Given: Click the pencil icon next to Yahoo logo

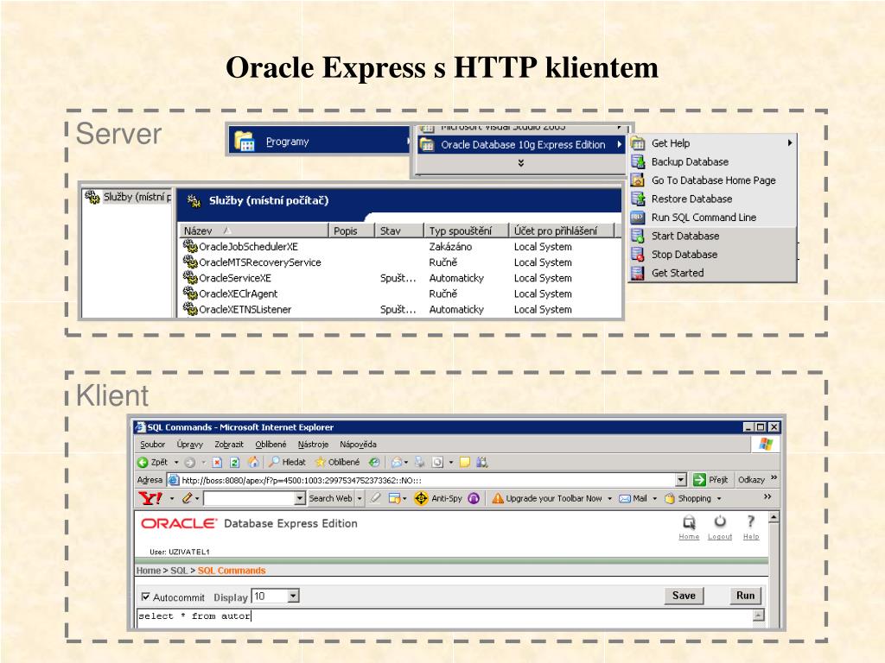Looking at the screenshot, I should click(x=188, y=498).
